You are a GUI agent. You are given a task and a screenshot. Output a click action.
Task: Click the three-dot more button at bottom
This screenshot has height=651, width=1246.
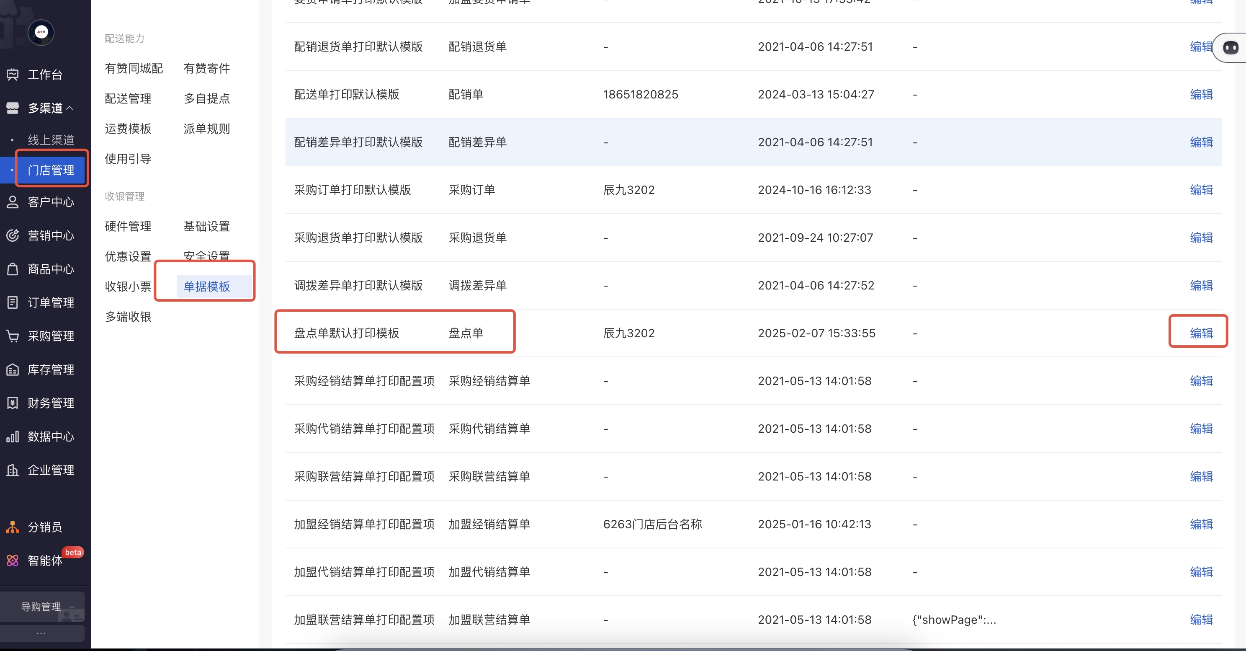tap(41, 633)
